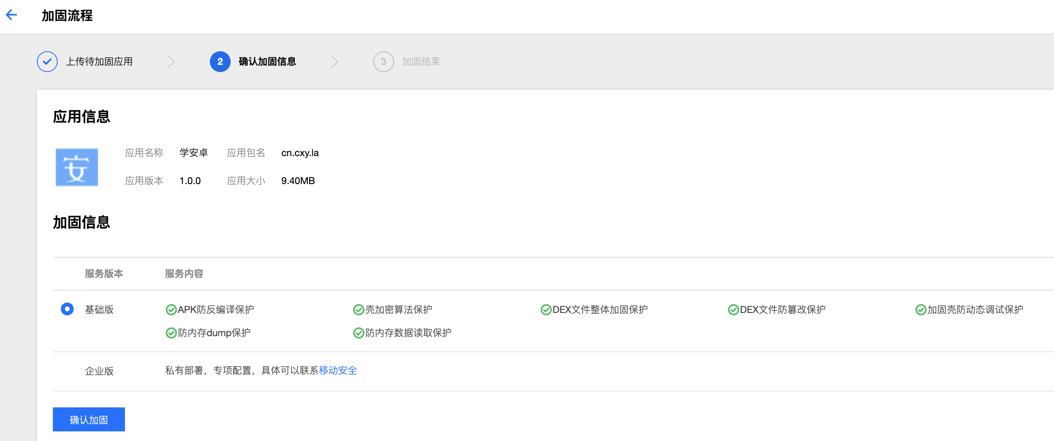The image size is (1054, 441).
Task: Click the 壳加密算法保护 text
Action: (x=398, y=310)
